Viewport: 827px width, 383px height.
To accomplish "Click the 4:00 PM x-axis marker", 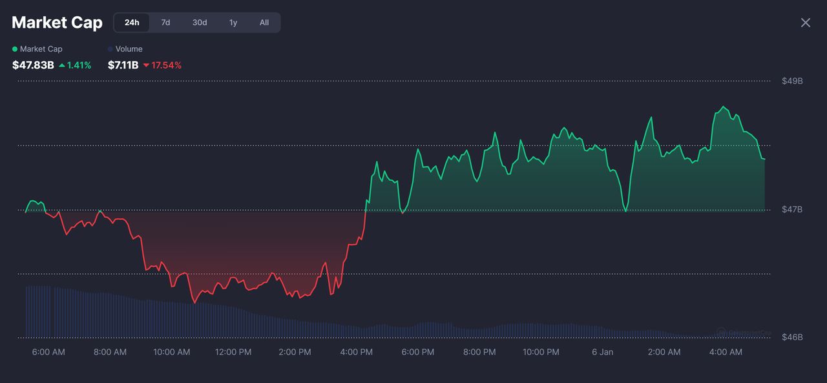I will click(x=356, y=352).
